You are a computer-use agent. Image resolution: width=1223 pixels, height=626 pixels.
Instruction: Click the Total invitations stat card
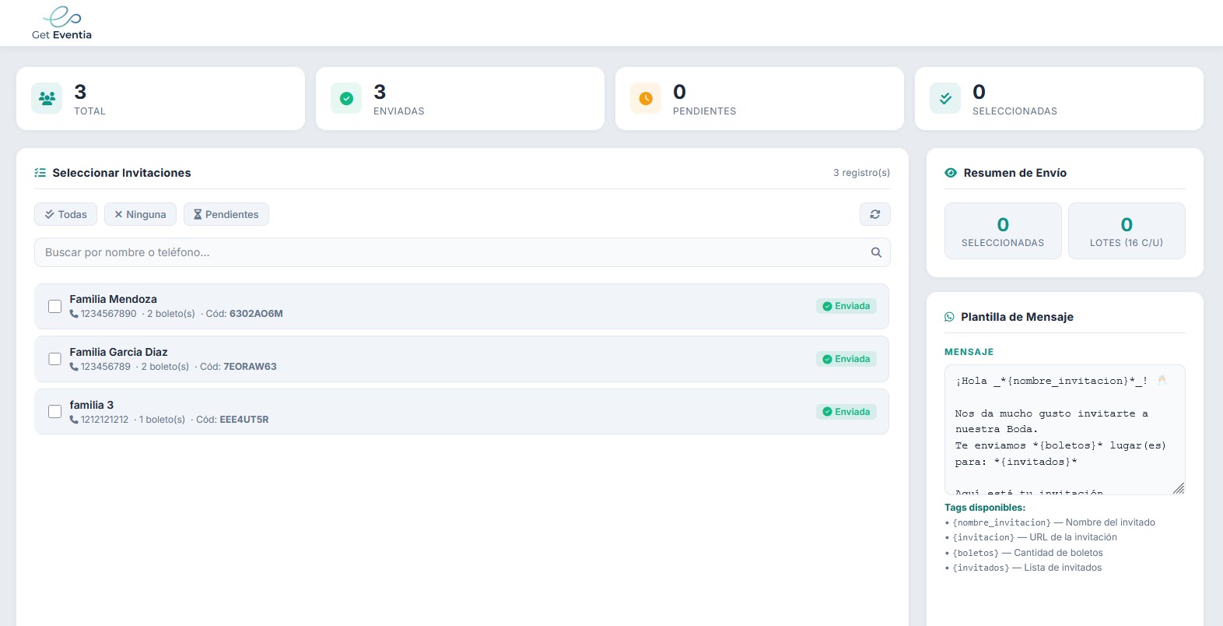coord(160,99)
